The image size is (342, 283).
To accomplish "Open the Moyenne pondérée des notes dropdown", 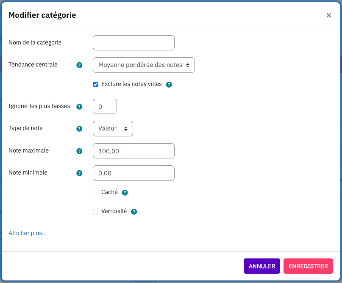I will (144, 65).
